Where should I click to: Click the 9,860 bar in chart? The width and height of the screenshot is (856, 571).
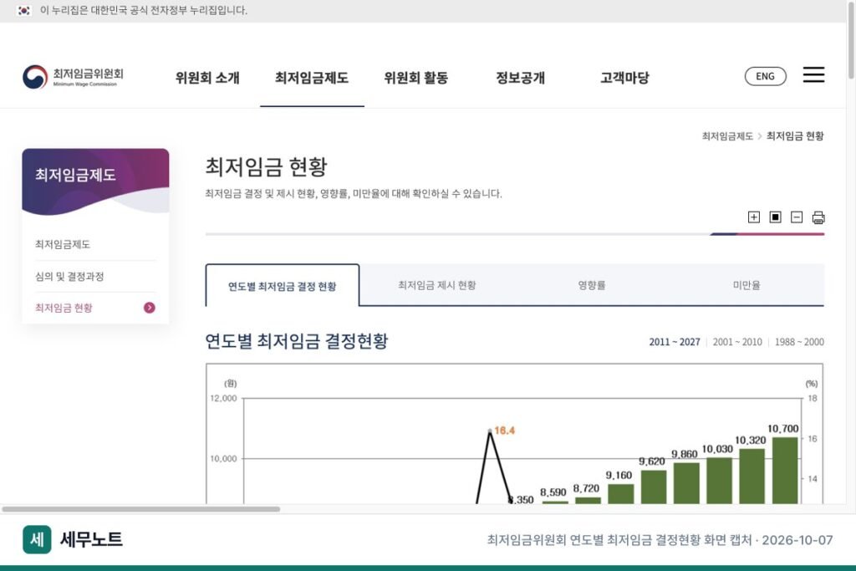click(687, 483)
